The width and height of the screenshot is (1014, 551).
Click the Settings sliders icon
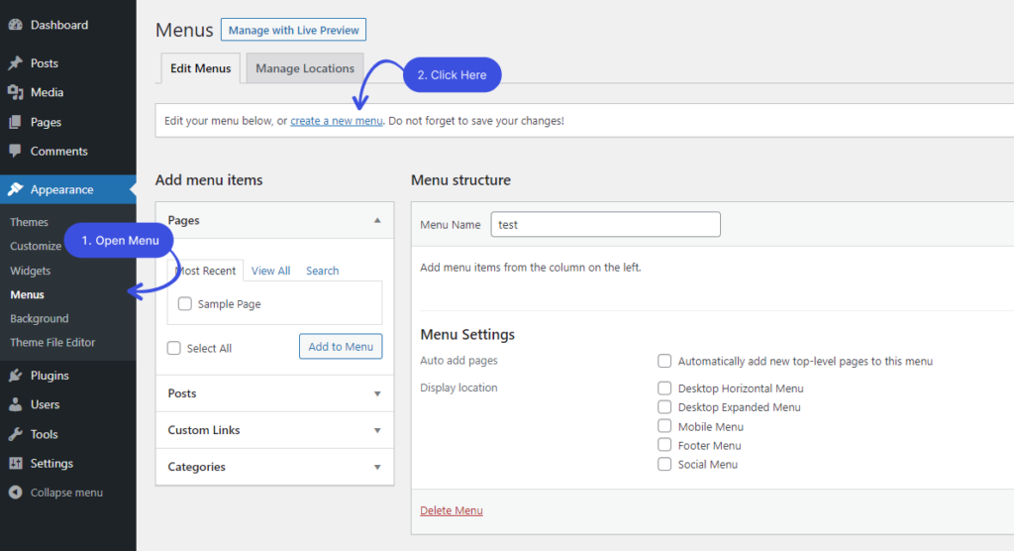tap(16, 463)
